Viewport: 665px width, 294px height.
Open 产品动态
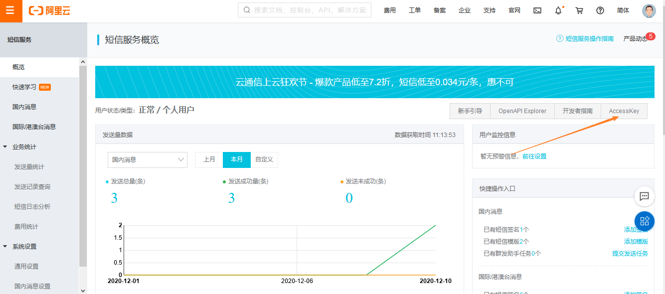point(635,38)
